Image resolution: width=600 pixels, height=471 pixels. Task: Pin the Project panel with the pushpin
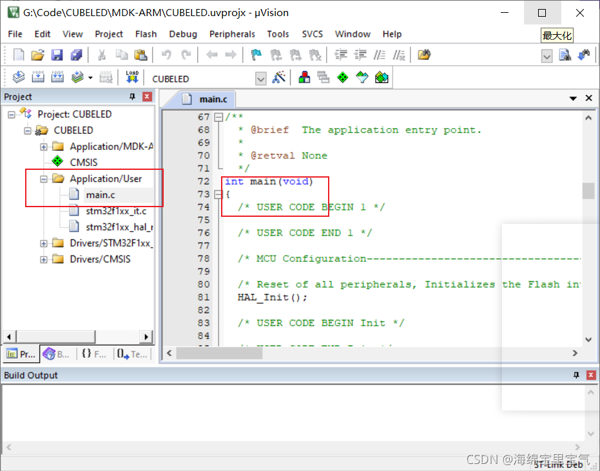coord(132,97)
